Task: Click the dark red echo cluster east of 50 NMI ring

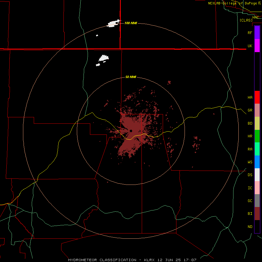Action: [x=196, y=144]
